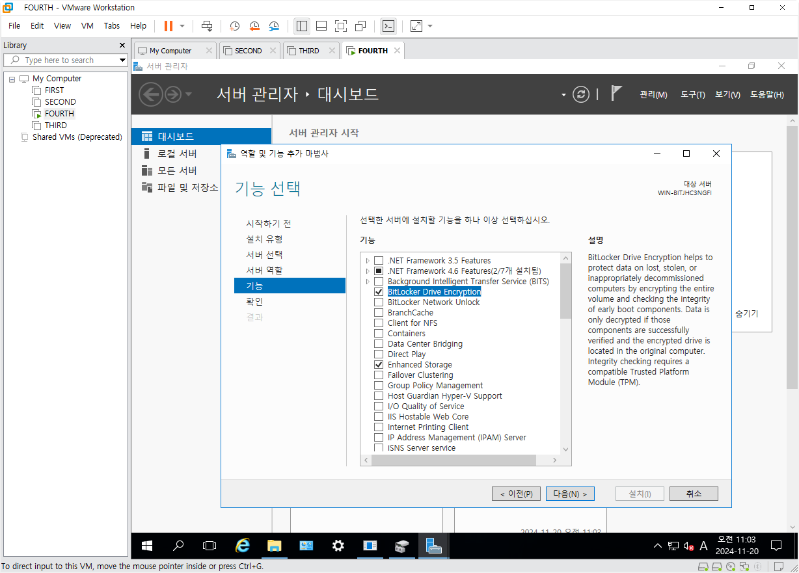Uncheck Enhanced Storage

[x=379, y=365]
